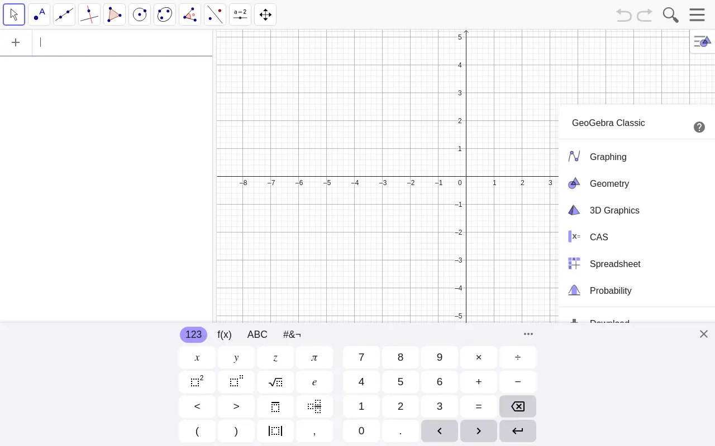
Task: Select the Ellipse tool
Action: point(165,14)
